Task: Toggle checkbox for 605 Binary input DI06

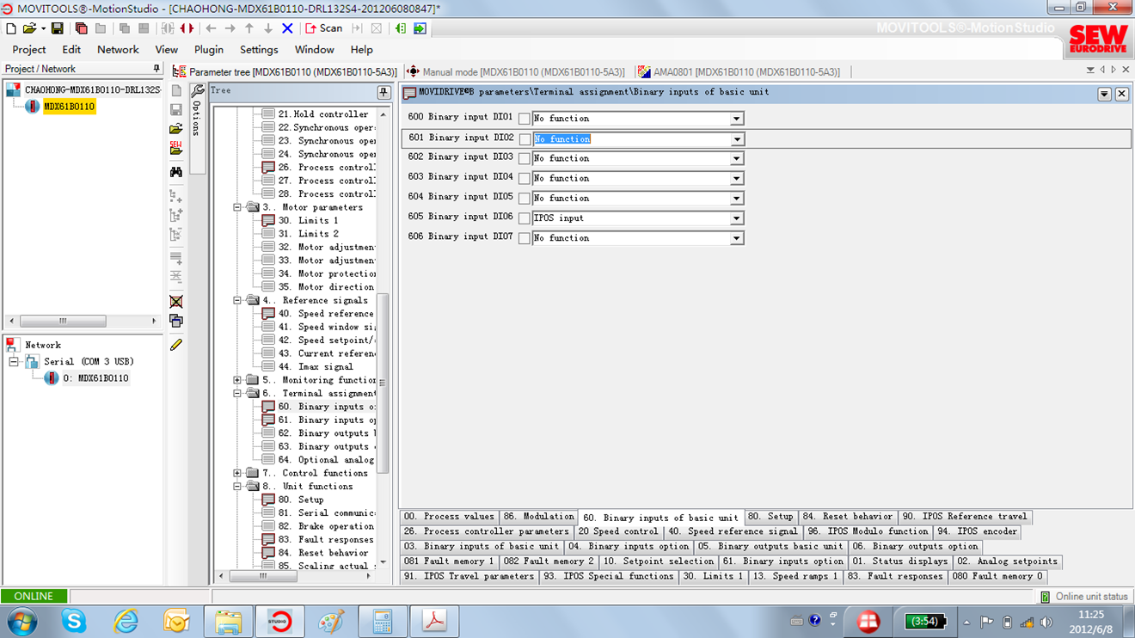Action: click(x=524, y=218)
